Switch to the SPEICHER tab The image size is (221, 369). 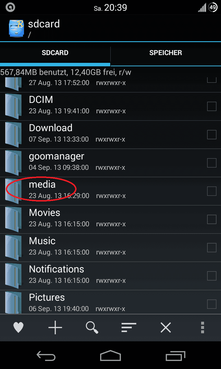tap(165, 53)
